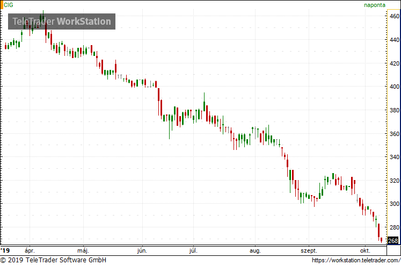The height and width of the screenshot is (265, 401).
Task: Click the current price tag 268
Action: [x=393, y=241]
